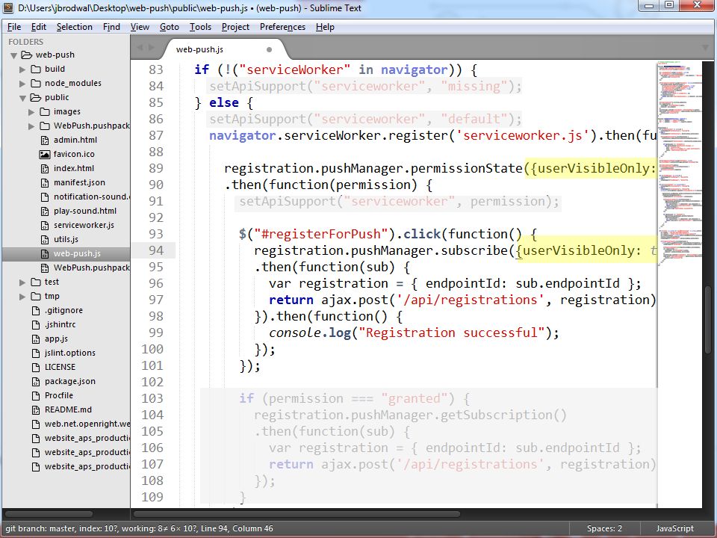Image resolution: width=717 pixels, height=538 pixels.
Task: Open .jshintrc file in sidebar
Action: [60, 325]
